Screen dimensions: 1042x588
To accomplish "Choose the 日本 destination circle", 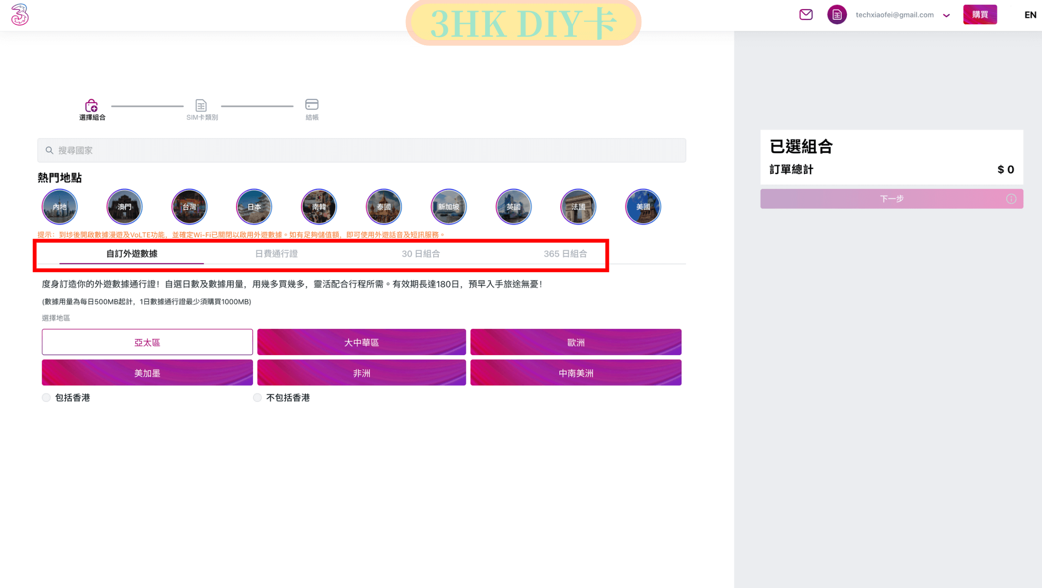I will click(x=254, y=207).
